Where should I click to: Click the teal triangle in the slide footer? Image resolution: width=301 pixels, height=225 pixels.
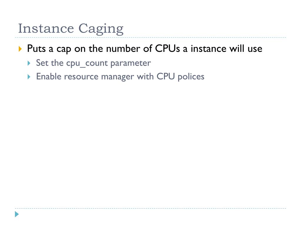[x=17, y=214]
